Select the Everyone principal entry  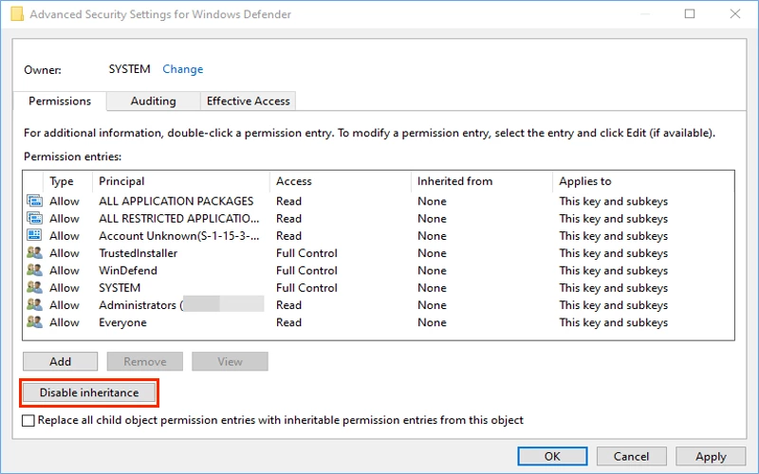coord(122,322)
